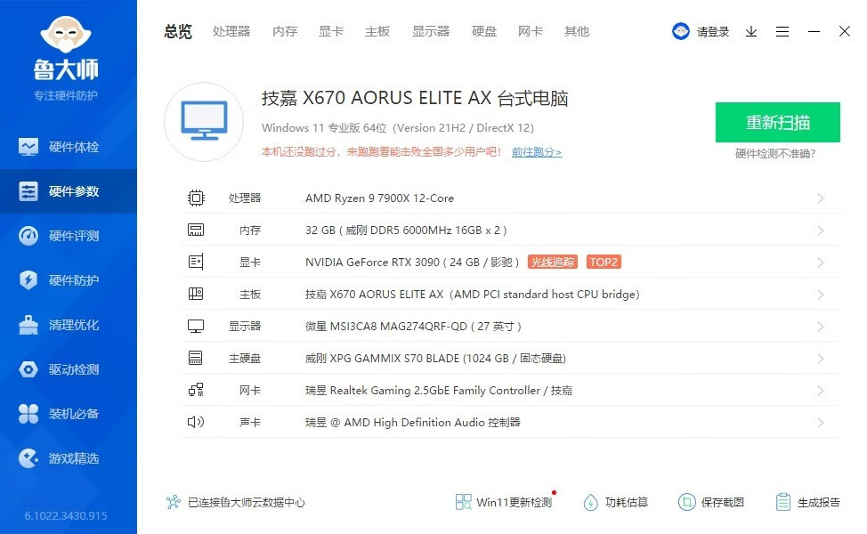
Task: Click the 内存 memory module icon
Action: pos(196,230)
